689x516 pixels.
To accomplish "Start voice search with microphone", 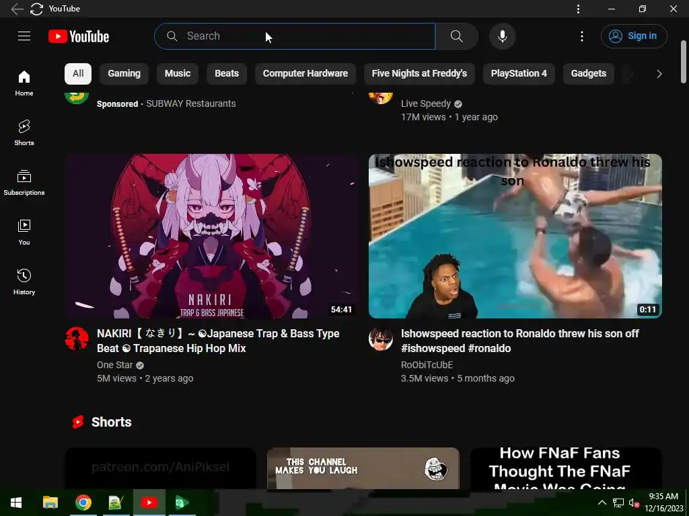I will (502, 36).
